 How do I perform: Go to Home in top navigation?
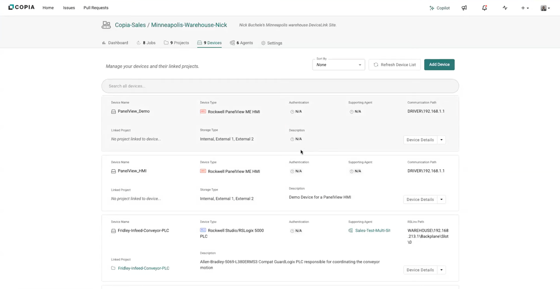pos(48,8)
